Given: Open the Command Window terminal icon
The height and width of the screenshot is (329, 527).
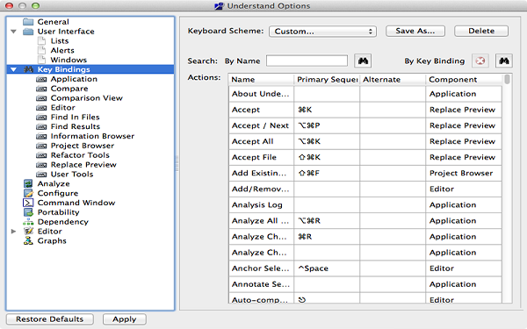Looking at the screenshot, I should [28, 203].
